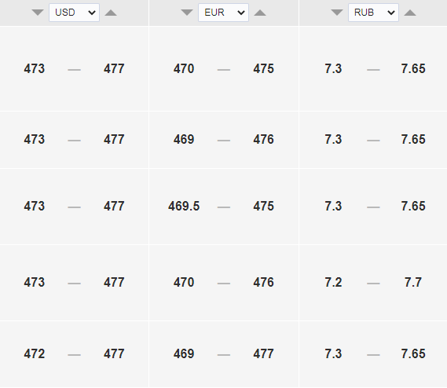Screen dimensions: 447x388
Task: Sort USD column descending with down arrow
Action: click(x=38, y=13)
